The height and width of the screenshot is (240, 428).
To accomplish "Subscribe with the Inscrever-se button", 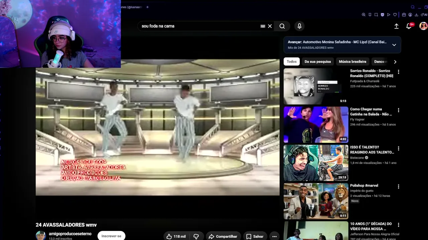I will (x=111, y=236).
